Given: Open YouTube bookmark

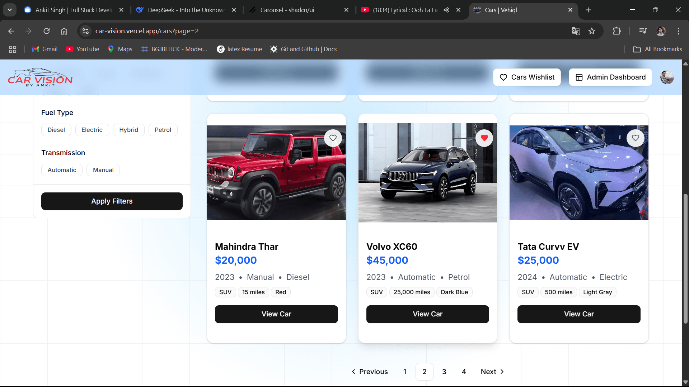Looking at the screenshot, I should pos(83,49).
